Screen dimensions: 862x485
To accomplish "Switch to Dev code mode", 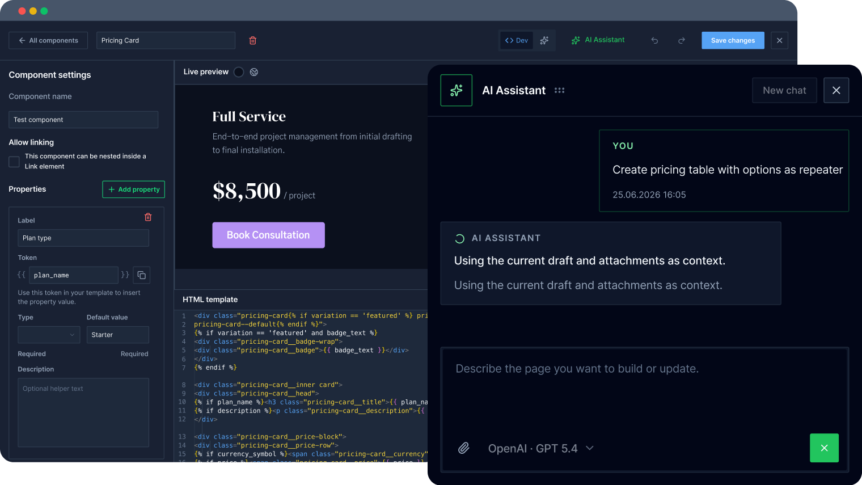I will pyautogui.click(x=517, y=40).
